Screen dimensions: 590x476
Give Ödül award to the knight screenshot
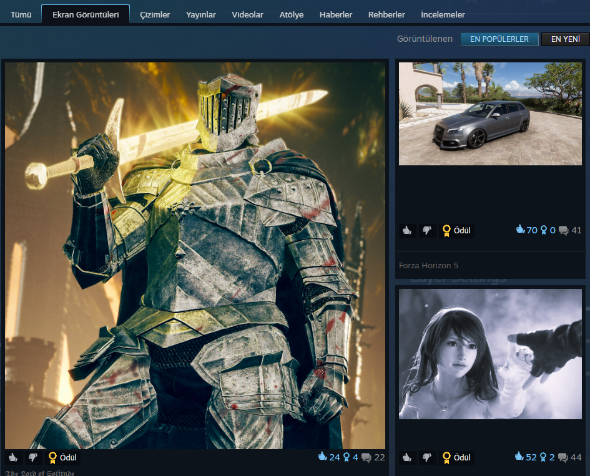63,457
